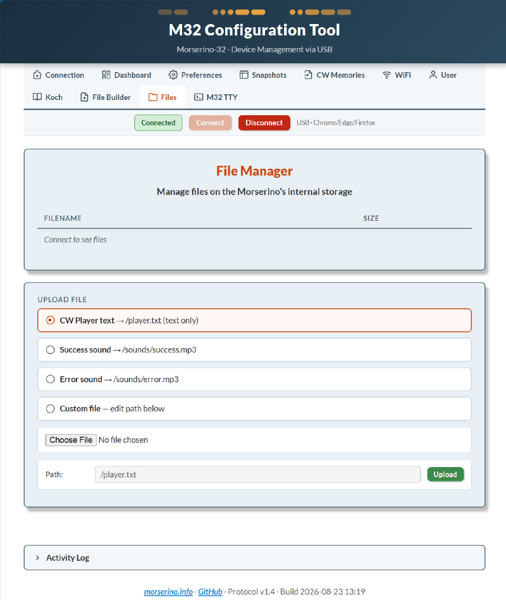Select the Custom file radio option

(50, 409)
